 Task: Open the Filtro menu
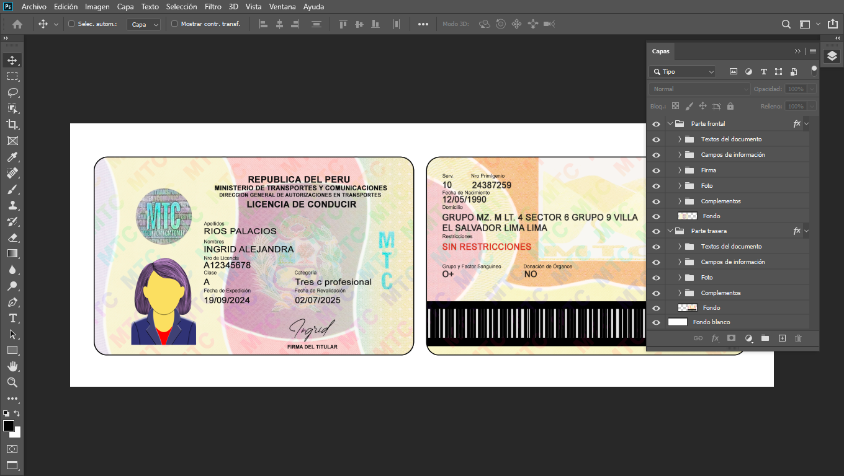(x=213, y=7)
